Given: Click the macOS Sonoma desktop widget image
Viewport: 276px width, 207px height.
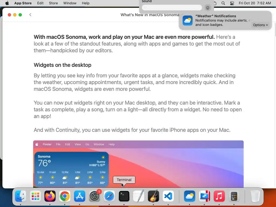Looking at the screenshot, I should click(138, 164).
